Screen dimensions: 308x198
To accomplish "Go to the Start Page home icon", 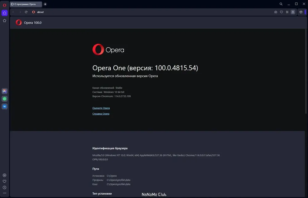I will 5,13.
